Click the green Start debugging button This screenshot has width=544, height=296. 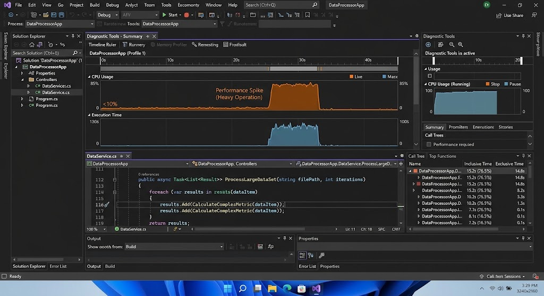click(164, 15)
